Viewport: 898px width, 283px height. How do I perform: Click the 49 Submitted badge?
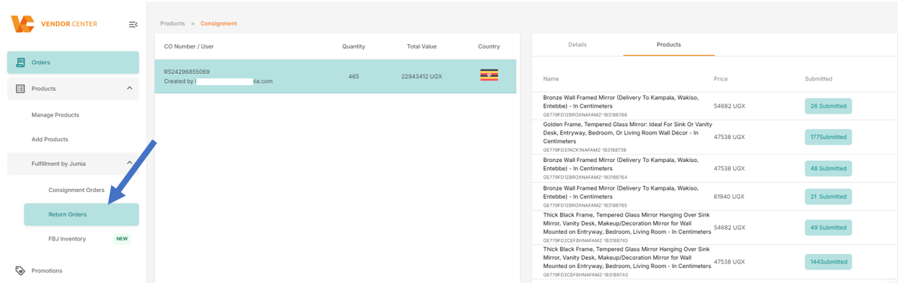(828, 227)
